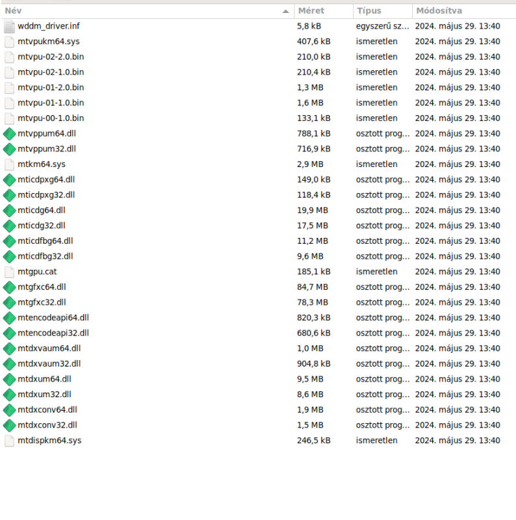
Task: Click the green icon of mtgfxc64.dll
Action: click(9, 287)
